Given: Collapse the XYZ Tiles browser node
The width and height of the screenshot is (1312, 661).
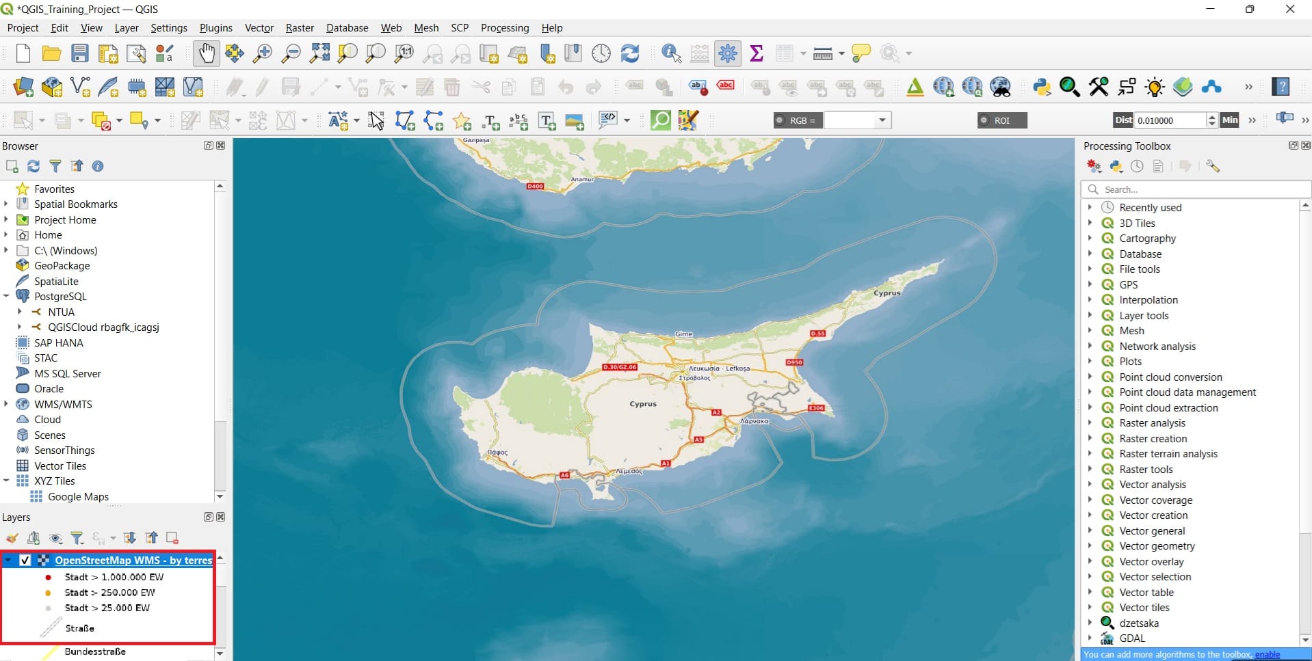Looking at the screenshot, I should (6, 481).
